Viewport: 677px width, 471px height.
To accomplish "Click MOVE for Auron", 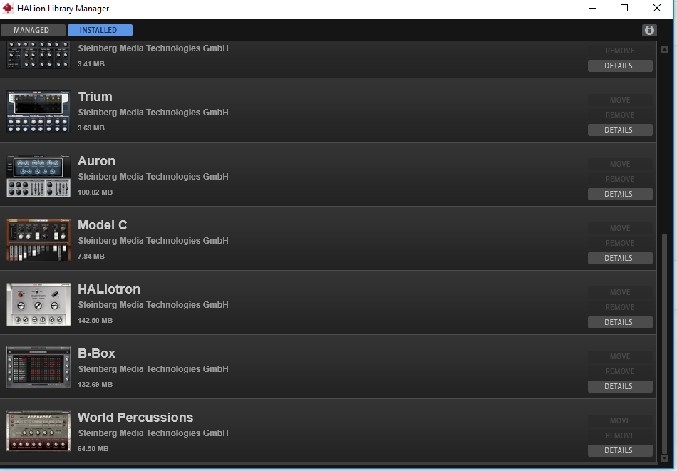I will 620,164.
